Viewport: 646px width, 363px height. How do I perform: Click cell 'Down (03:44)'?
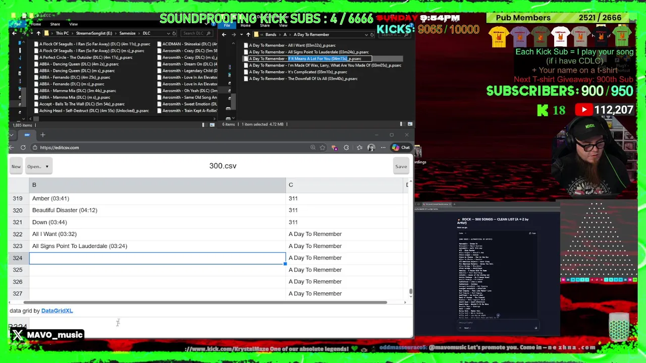coord(157,222)
